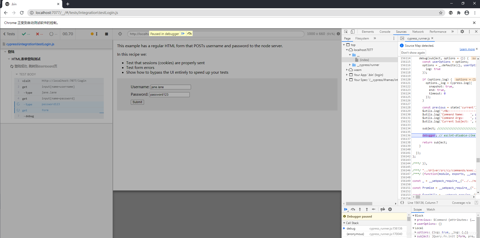Open DevTools settings gear
Image resolution: width=480 pixels, height=238 pixels.
click(462, 32)
